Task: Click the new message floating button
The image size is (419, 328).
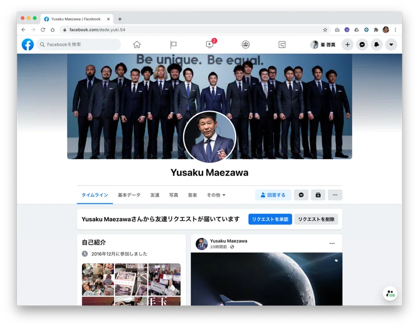Action: click(x=390, y=293)
